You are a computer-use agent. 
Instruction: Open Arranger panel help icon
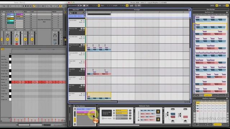click(x=189, y=10)
